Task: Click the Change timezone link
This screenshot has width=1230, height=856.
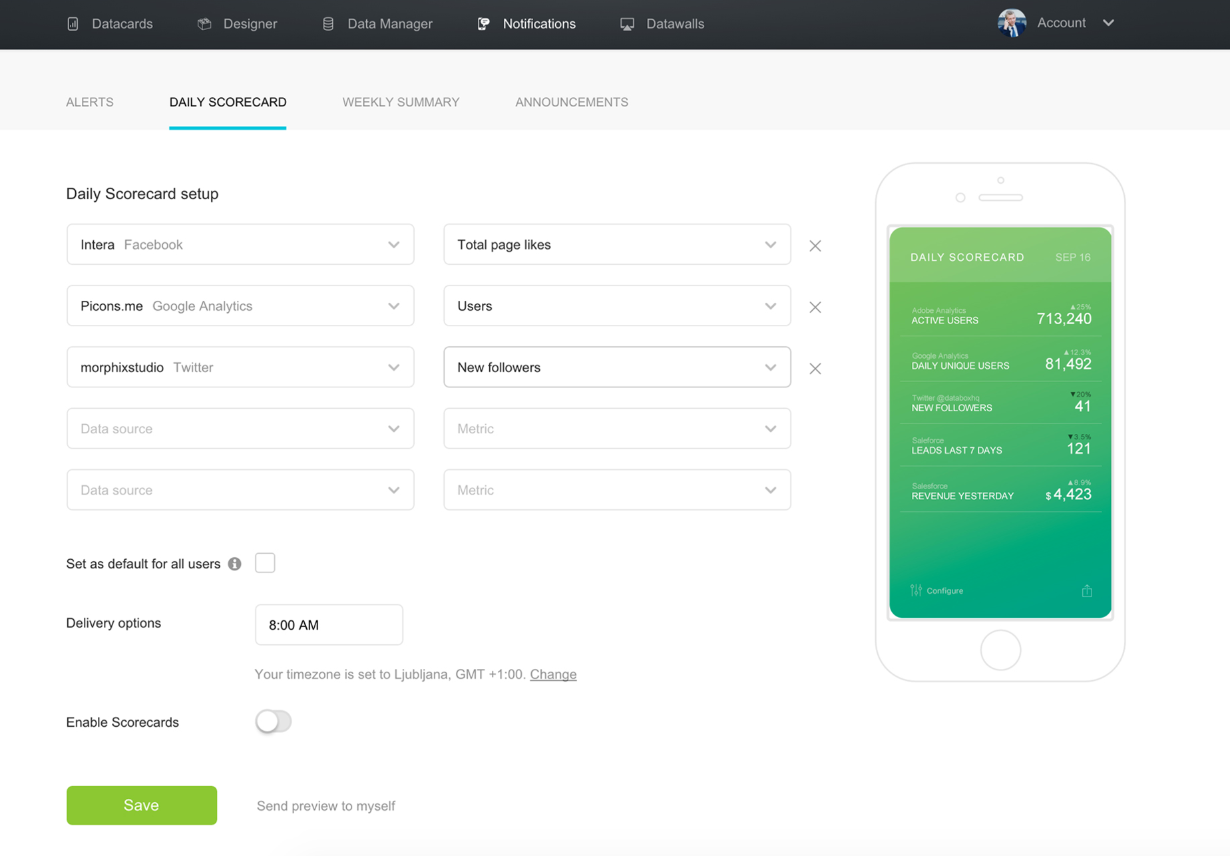Action: pyautogui.click(x=552, y=674)
